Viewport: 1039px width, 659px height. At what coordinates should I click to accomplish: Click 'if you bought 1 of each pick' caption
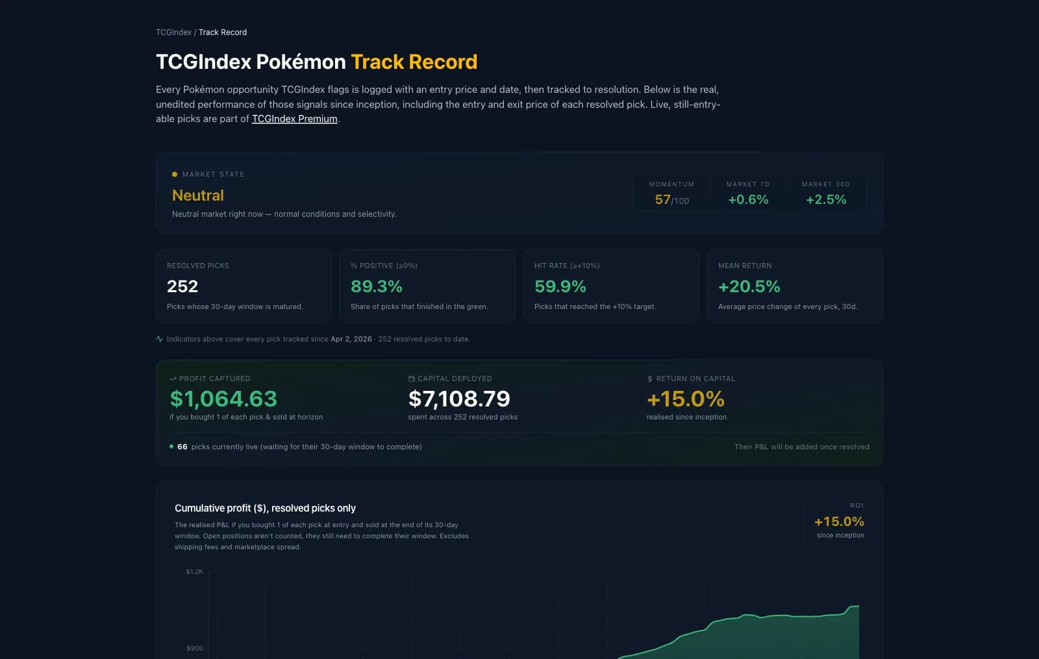pyautogui.click(x=246, y=417)
